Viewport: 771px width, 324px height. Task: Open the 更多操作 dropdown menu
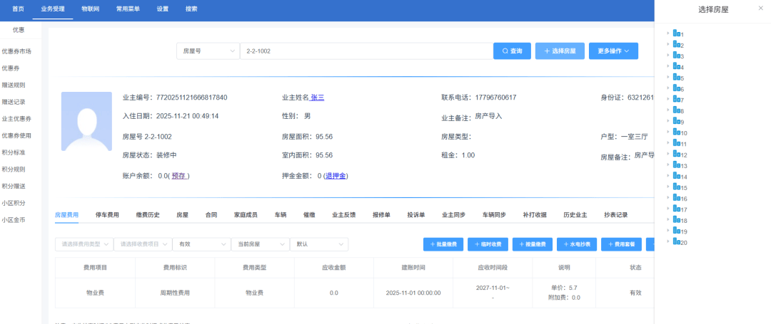coord(613,51)
